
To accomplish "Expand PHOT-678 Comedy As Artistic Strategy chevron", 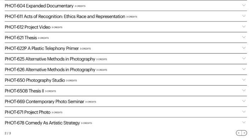I will [x=244, y=123].
